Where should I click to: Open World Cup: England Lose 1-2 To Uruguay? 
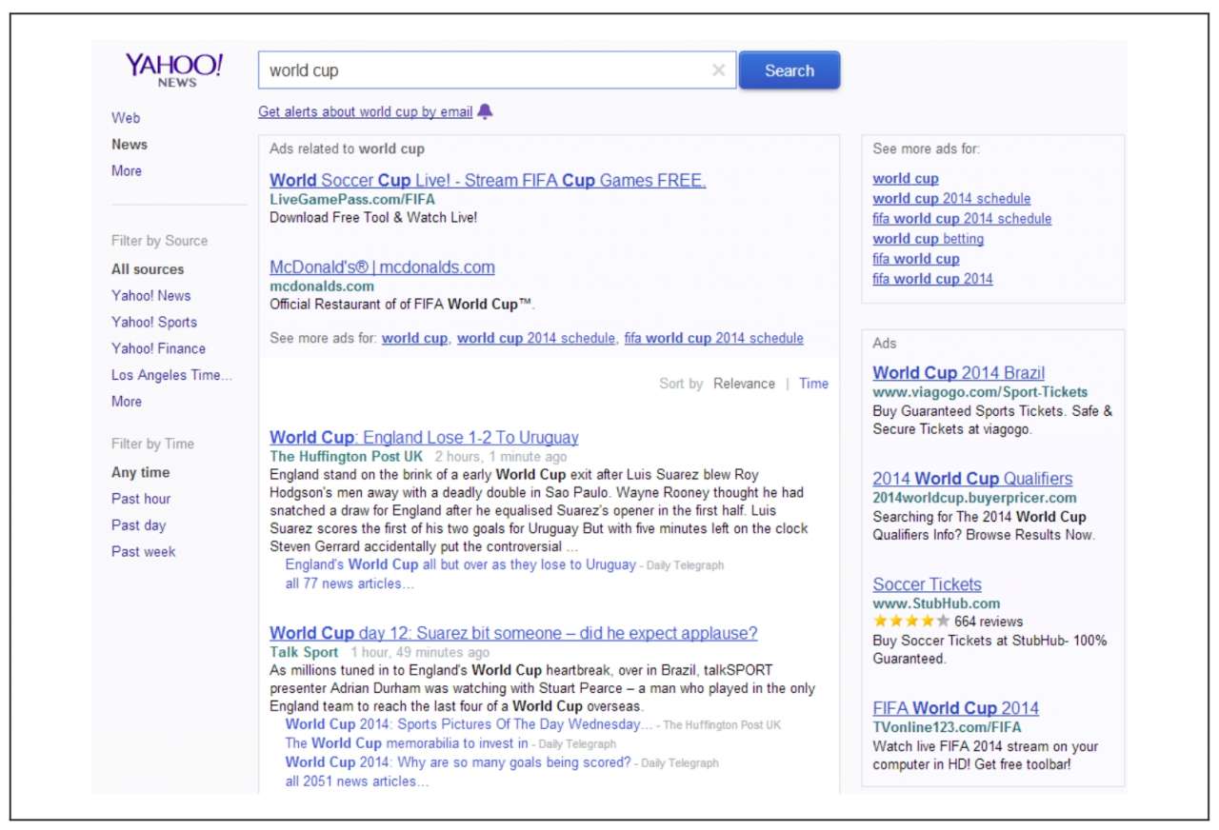(x=424, y=438)
